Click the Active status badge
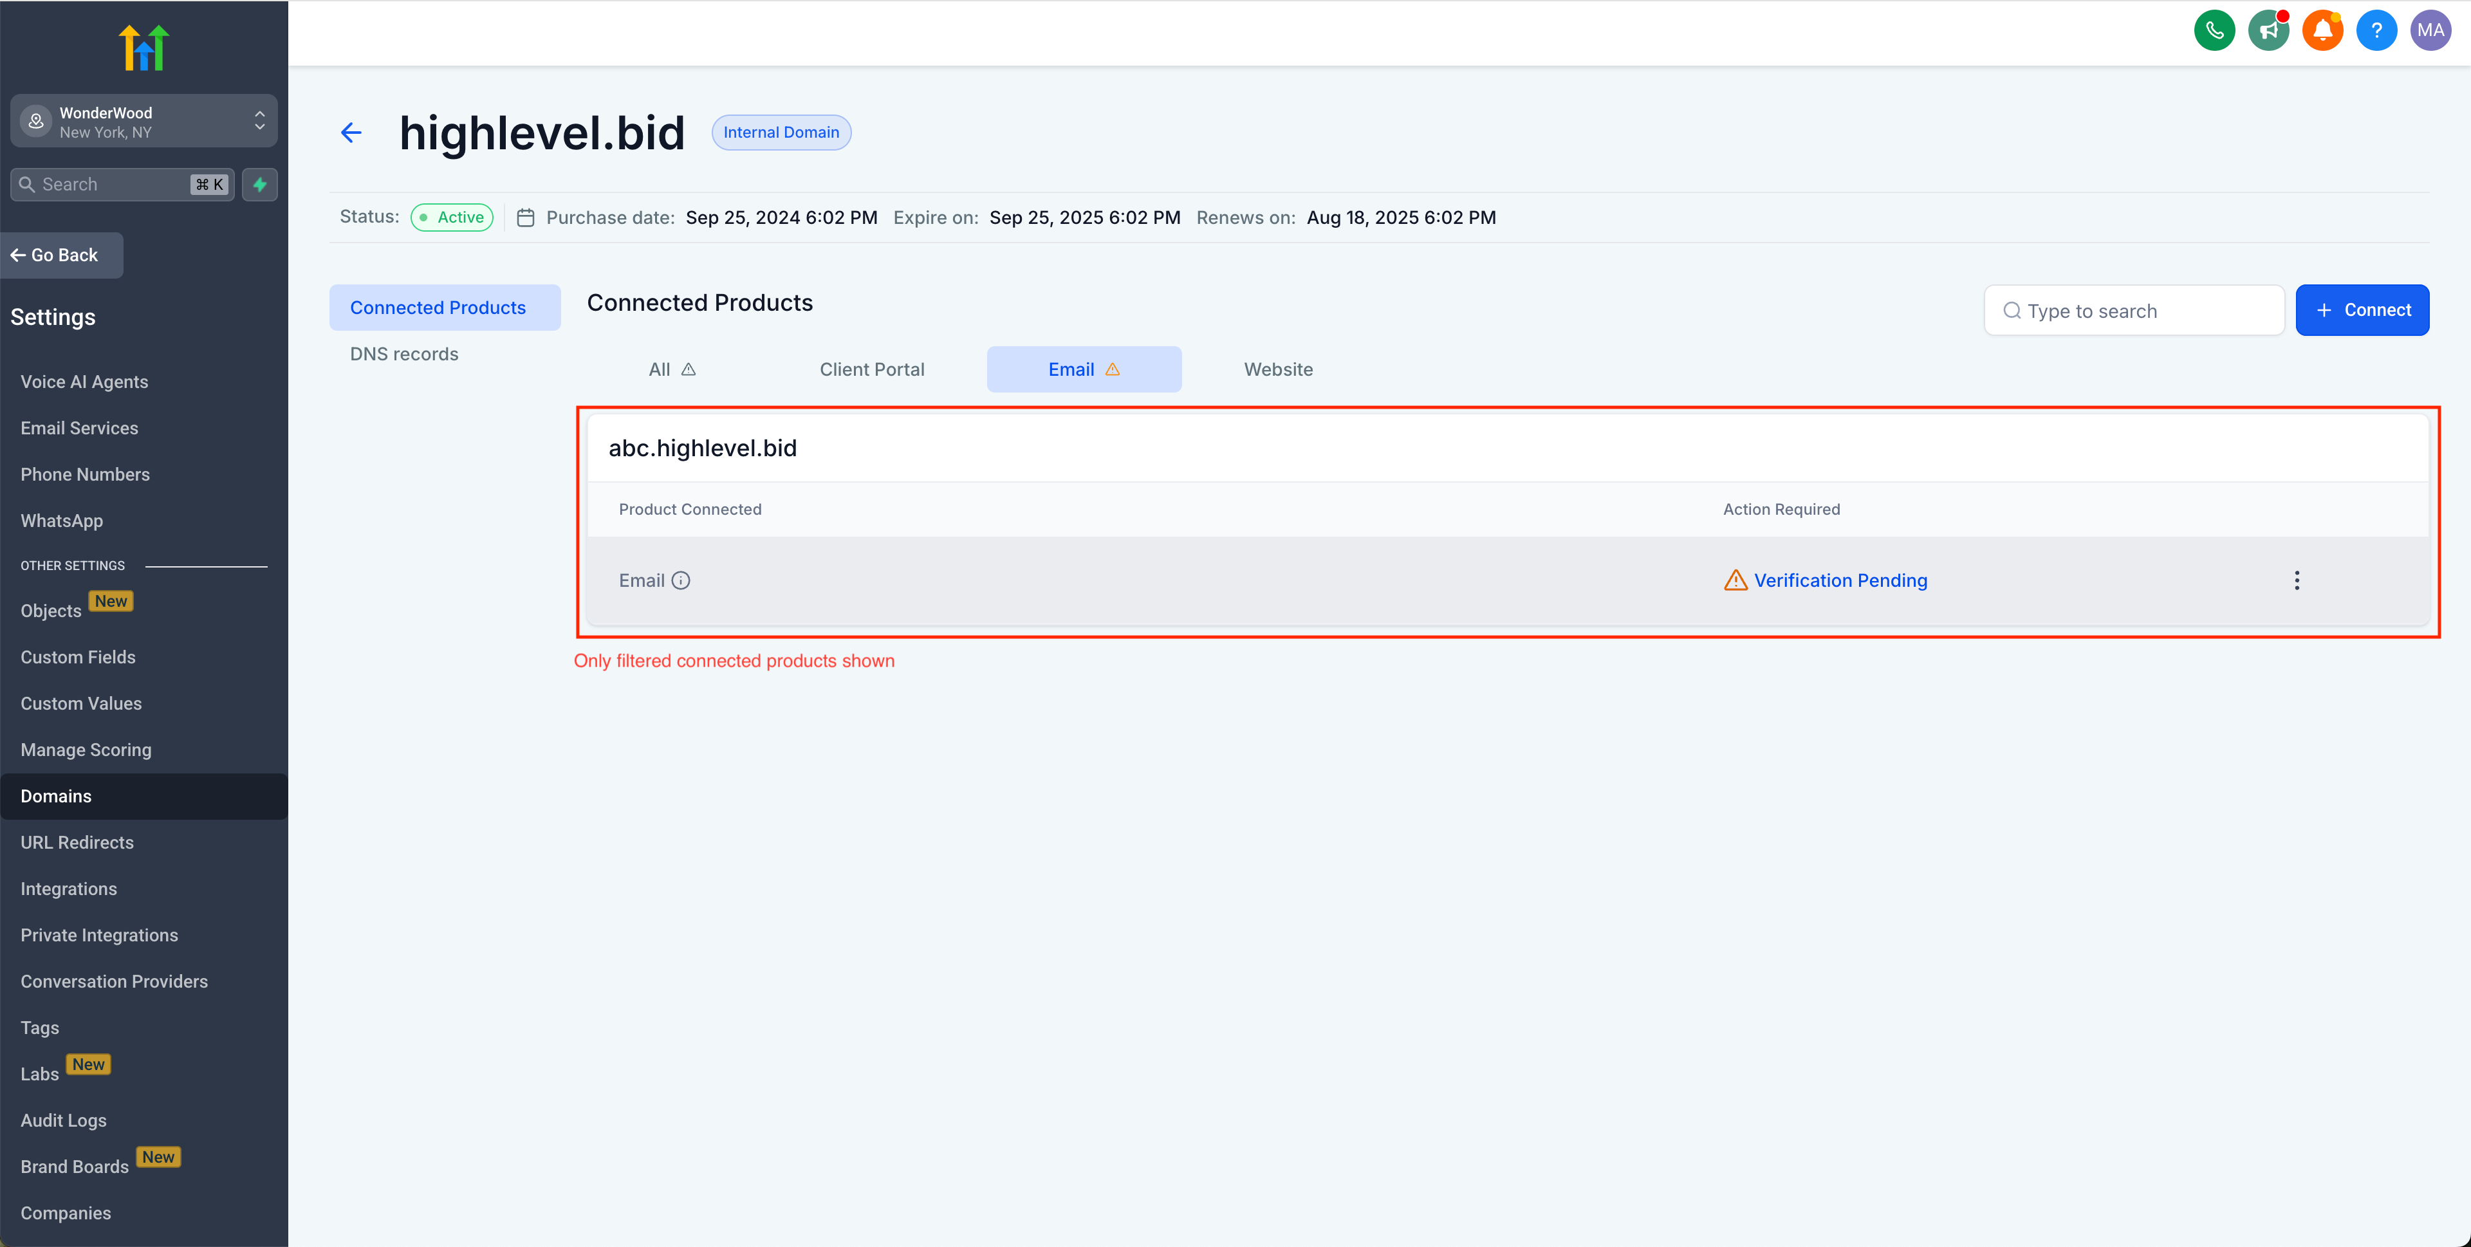Viewport: 2471px width, 1247px height. pos(452,217)
